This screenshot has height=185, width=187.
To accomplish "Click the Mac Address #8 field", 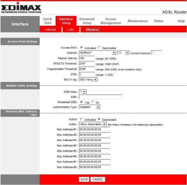I will coord(95,167).
